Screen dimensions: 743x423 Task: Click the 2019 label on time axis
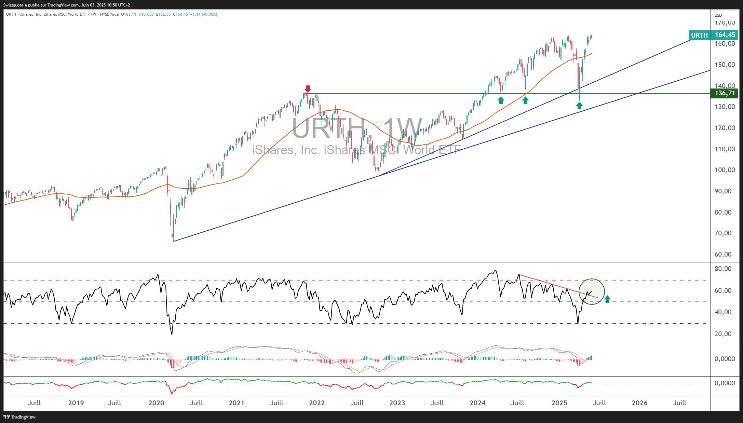(76, 403)
